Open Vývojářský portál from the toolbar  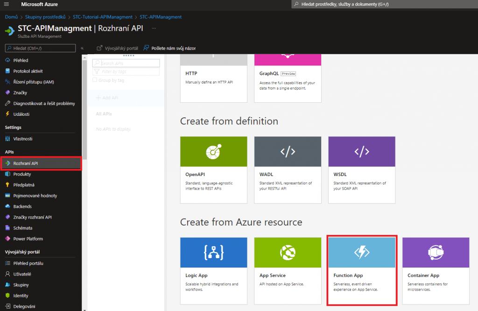tap(117, 48)
